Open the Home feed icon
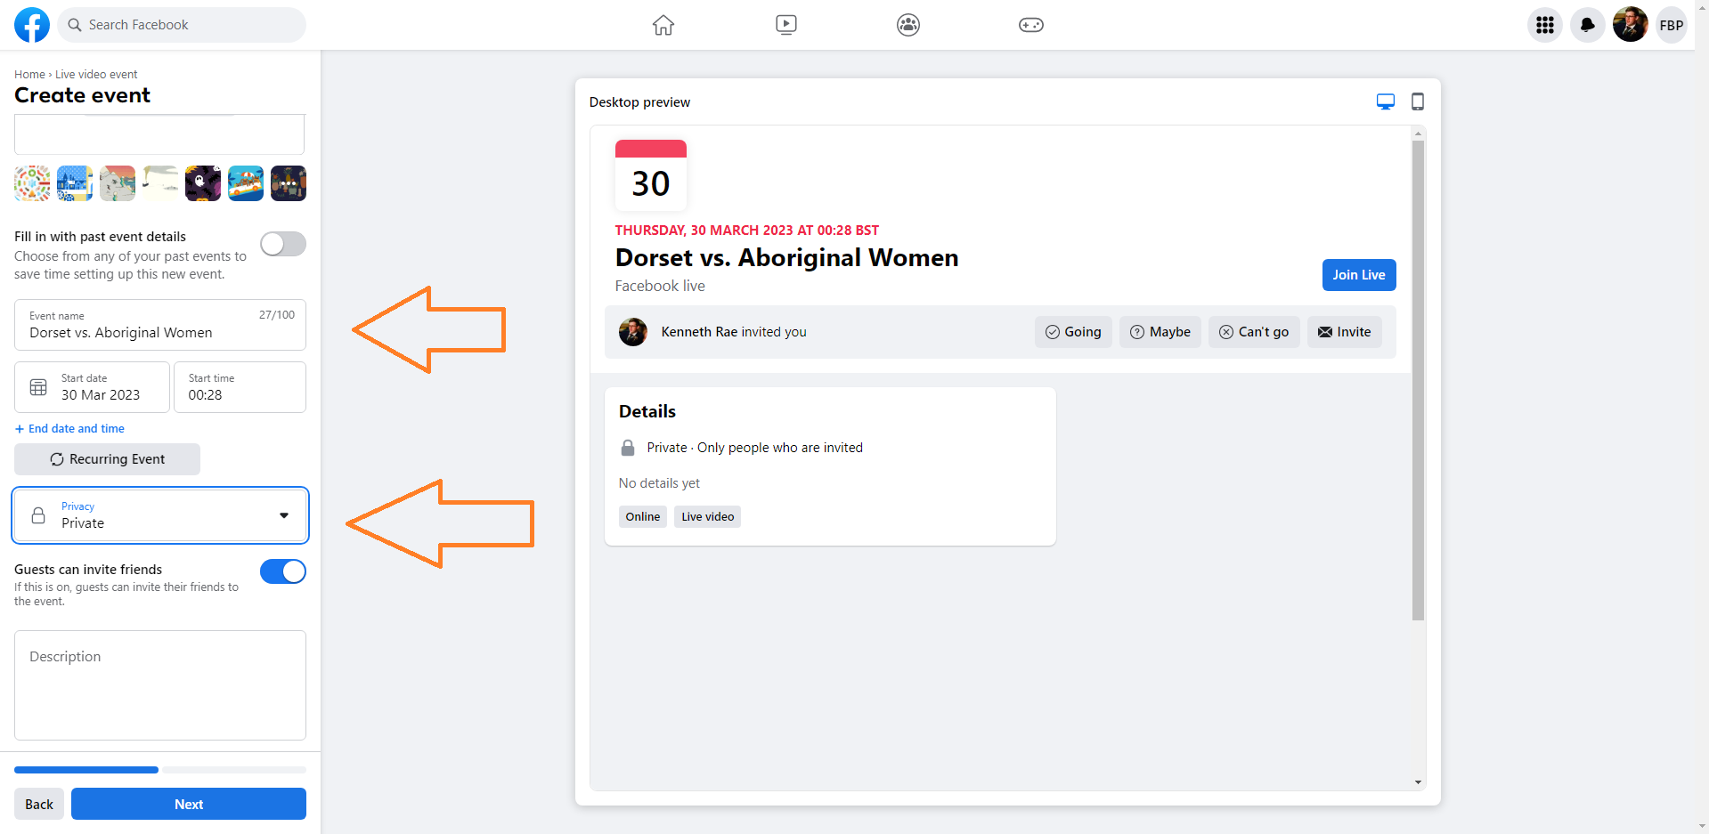This screenshot has width=1709, height=834. tap(663, 25)
